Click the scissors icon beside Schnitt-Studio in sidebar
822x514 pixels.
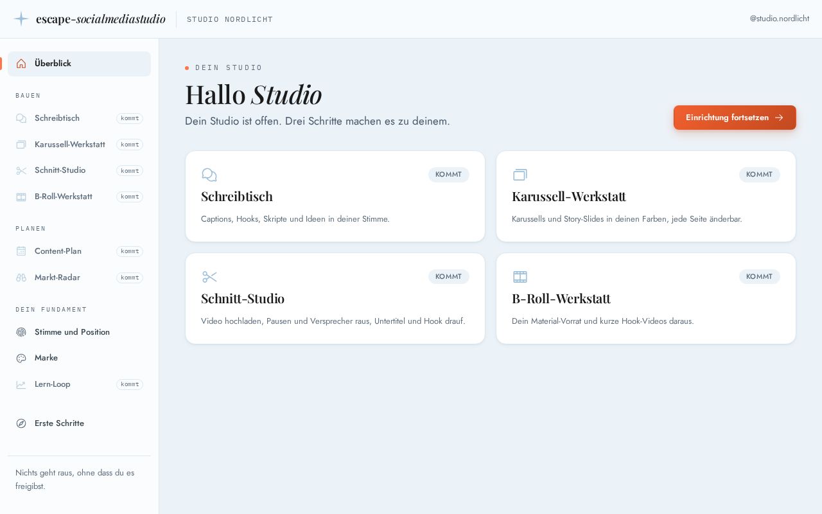pos(21,170)
